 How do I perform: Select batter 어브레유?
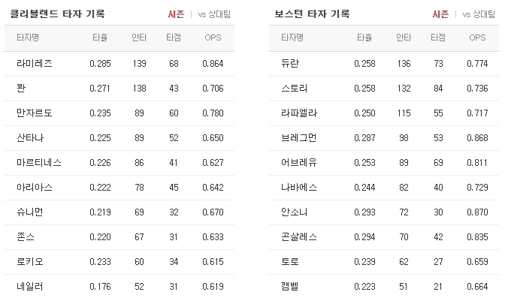pos(298,163)
